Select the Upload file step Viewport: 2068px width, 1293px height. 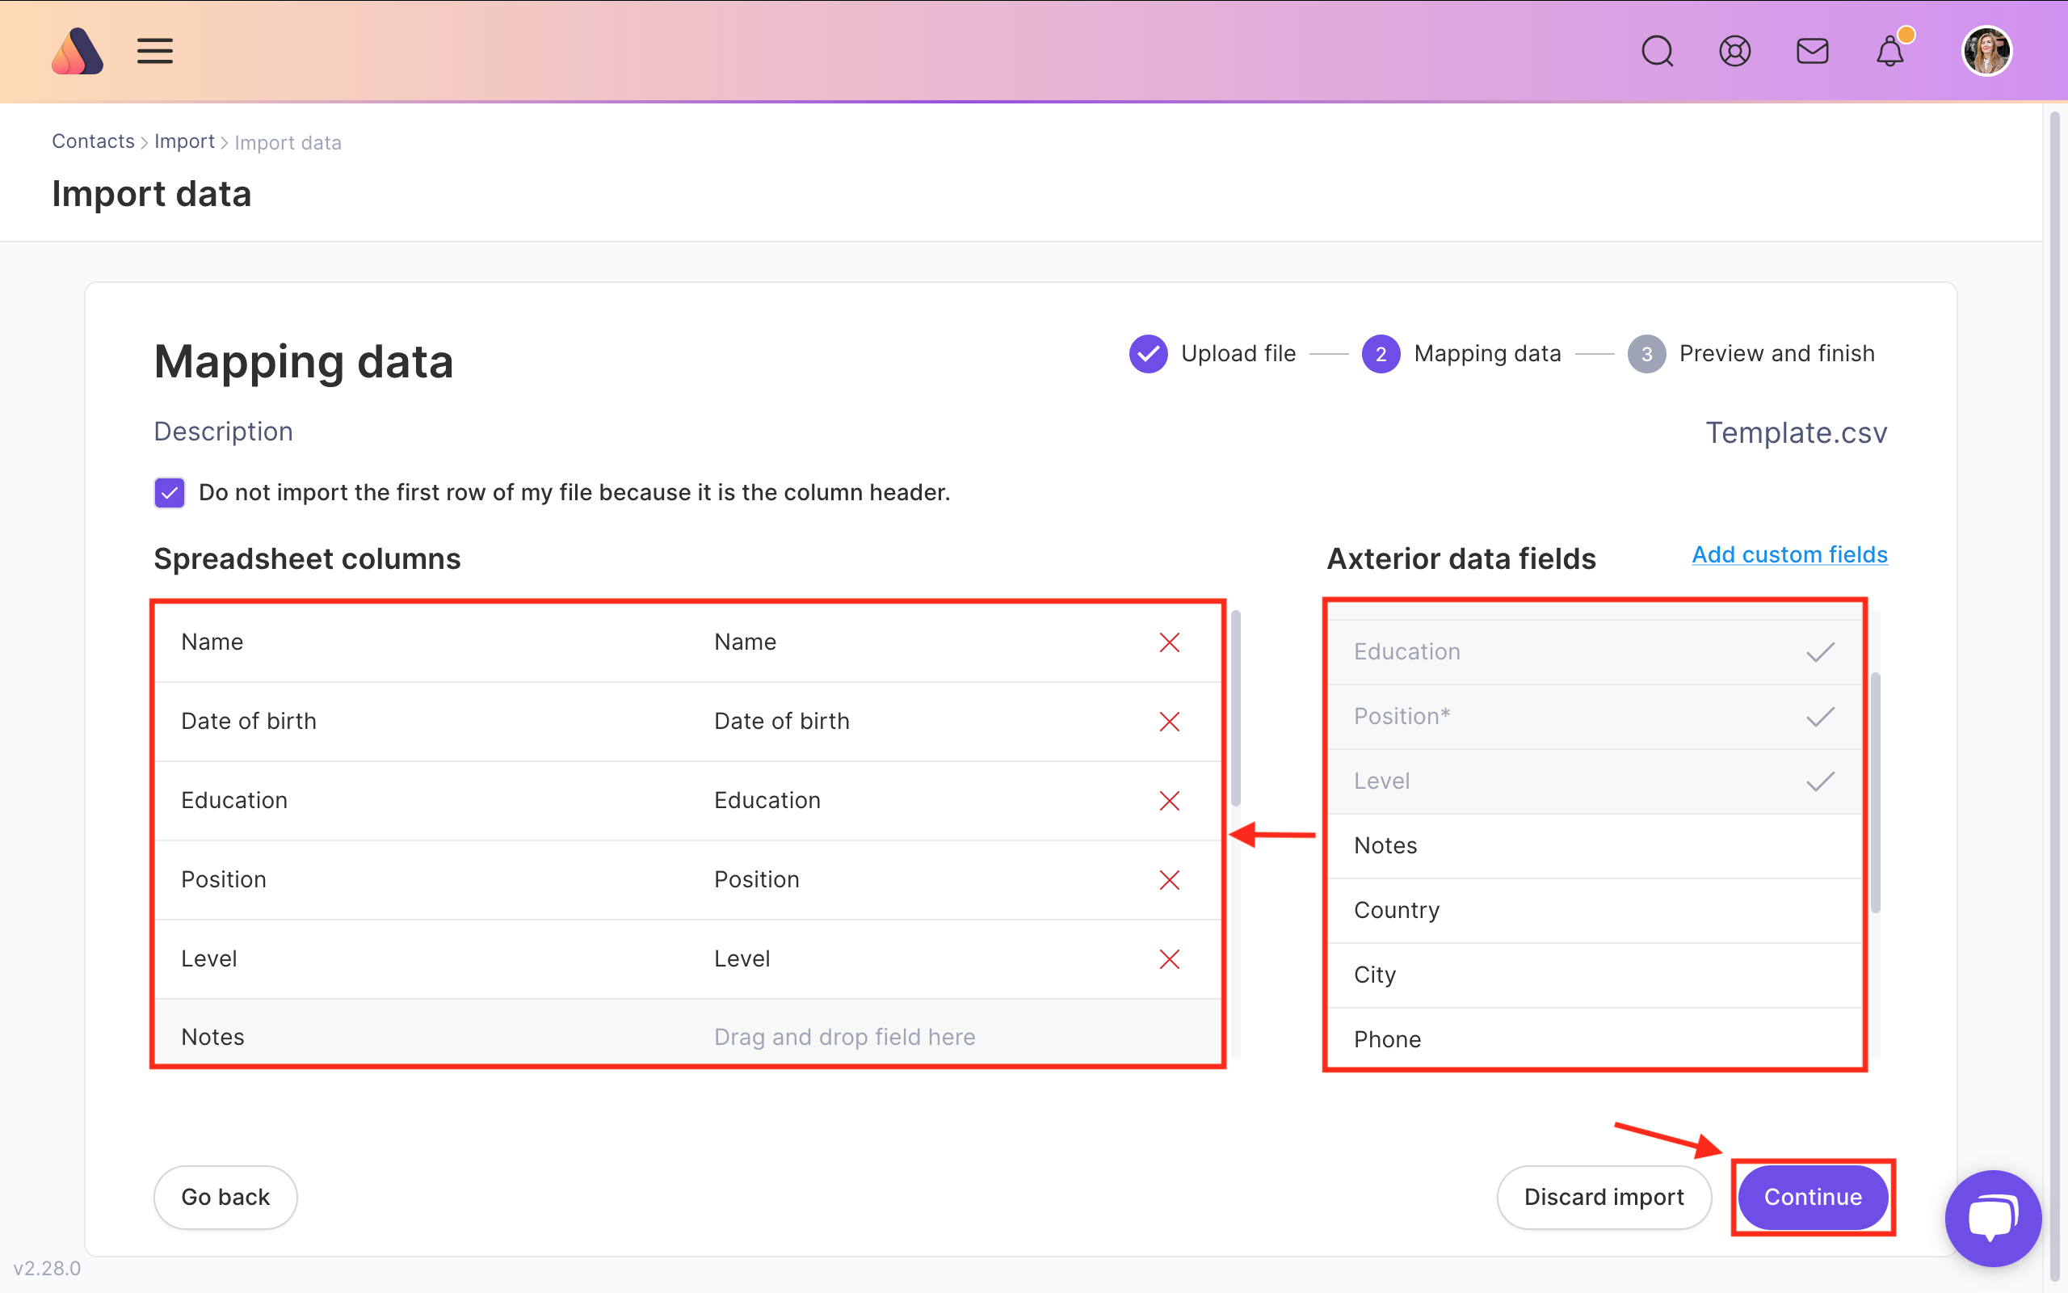tap(1212, 353)
